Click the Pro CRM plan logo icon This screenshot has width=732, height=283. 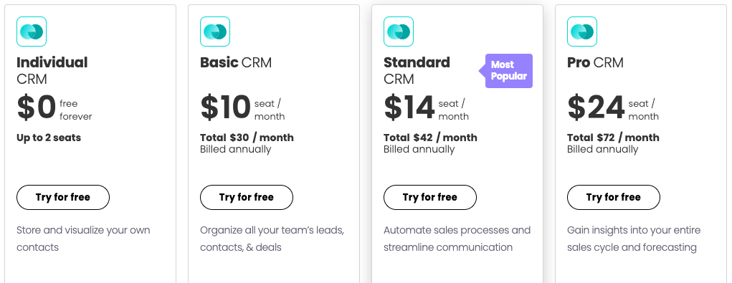pos(582,32)
